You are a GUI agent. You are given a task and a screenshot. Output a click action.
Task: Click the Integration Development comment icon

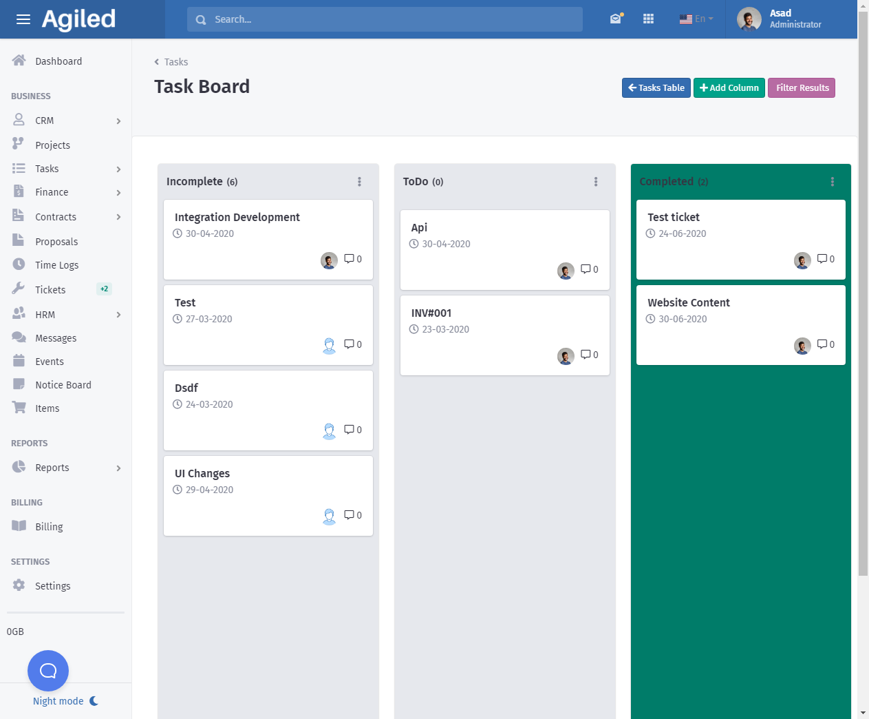click(350, 259)
